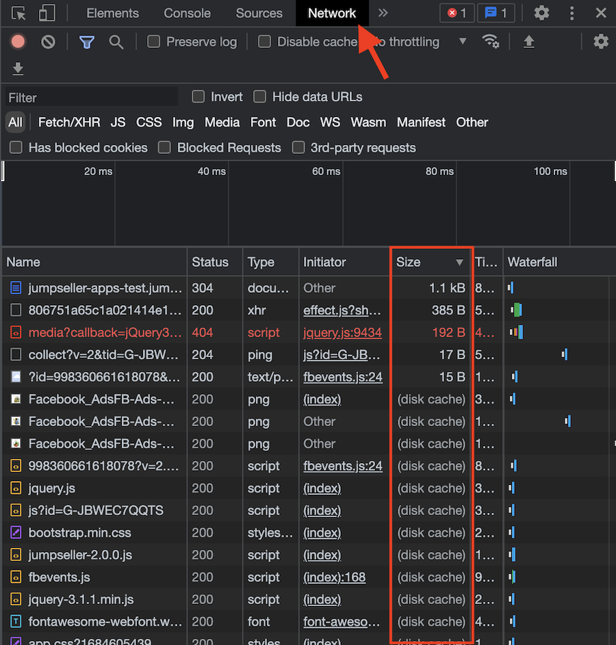616x645 pixels.
Task: Stop recording network log
Action: tap(18, 42)
